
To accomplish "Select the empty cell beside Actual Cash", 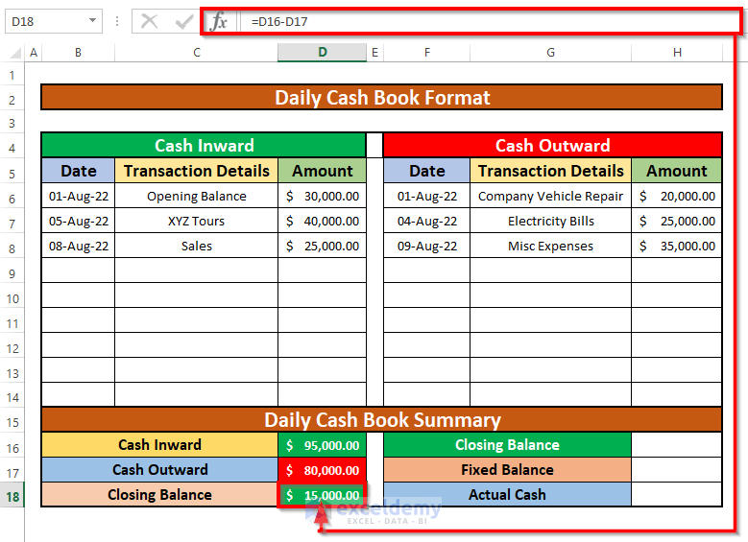I will click(x=676, y=494).
